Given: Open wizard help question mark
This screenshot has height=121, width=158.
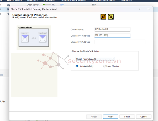Looking at the screenshot, I should click(x=140, y=9).
